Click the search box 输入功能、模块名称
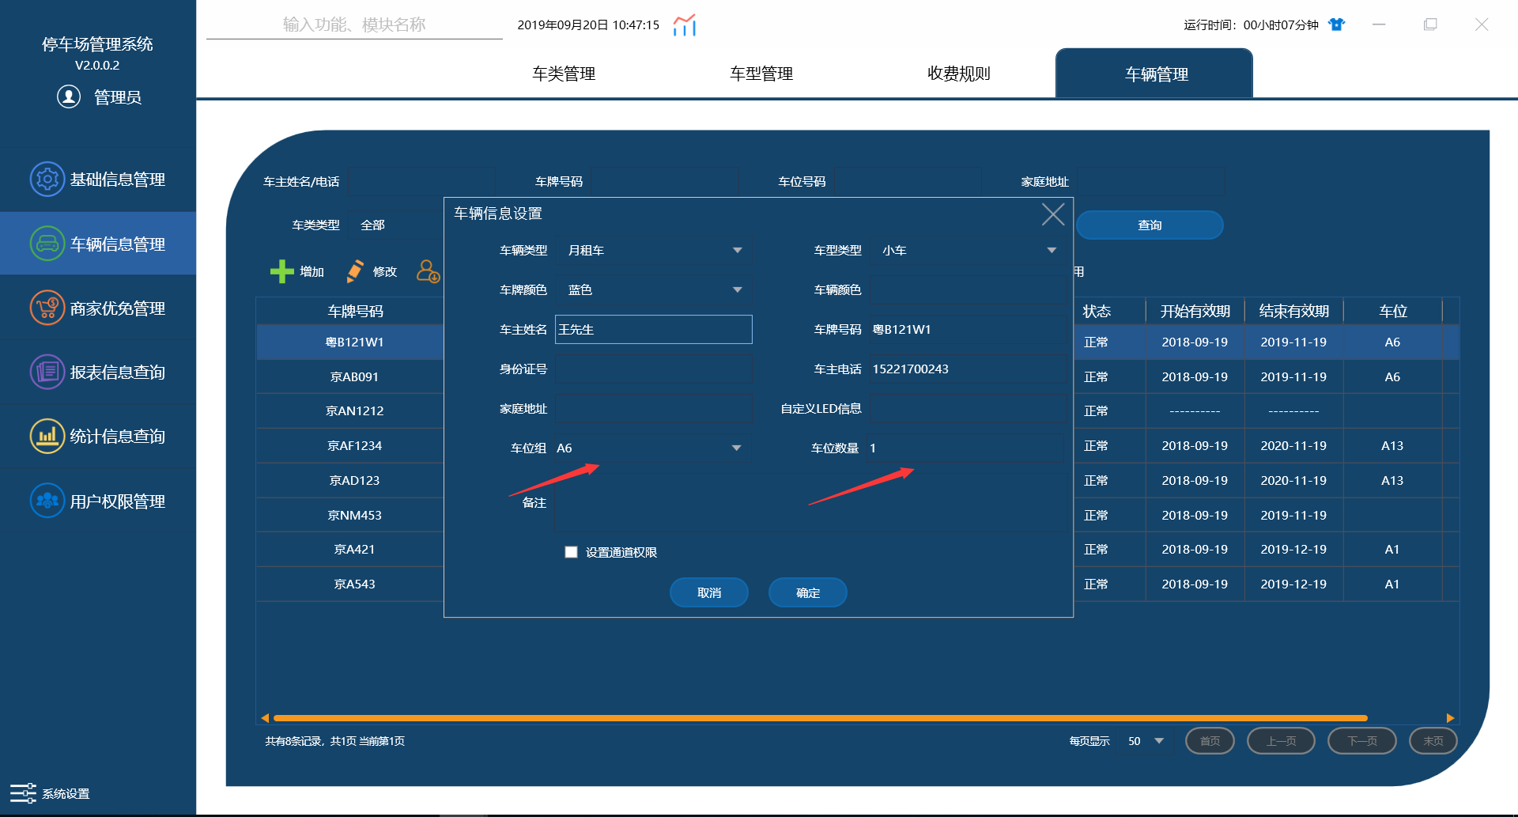 pos(354,25)
